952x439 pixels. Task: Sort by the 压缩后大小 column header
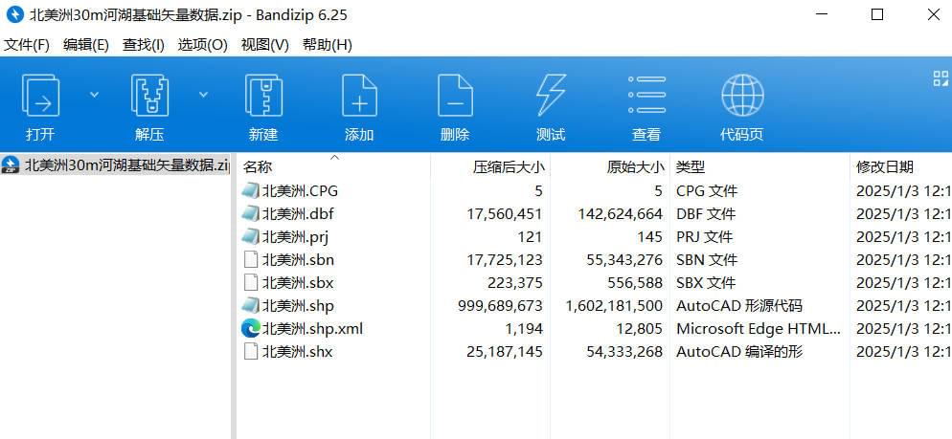point(509,167)
